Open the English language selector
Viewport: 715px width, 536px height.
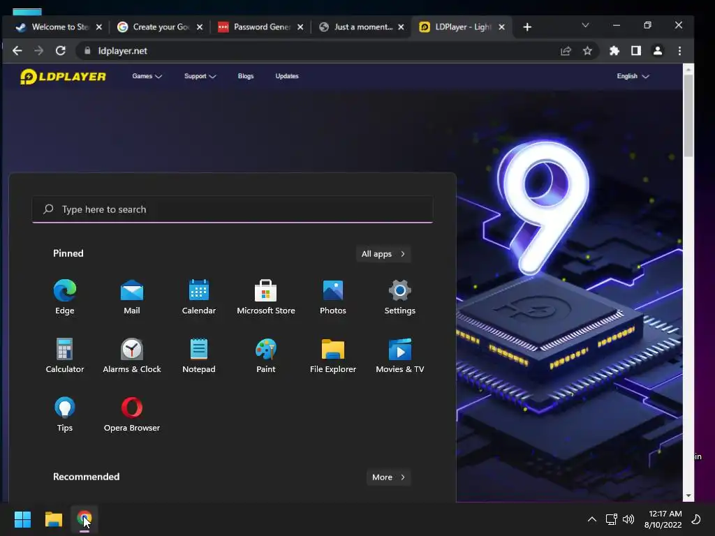coord(633,76)
